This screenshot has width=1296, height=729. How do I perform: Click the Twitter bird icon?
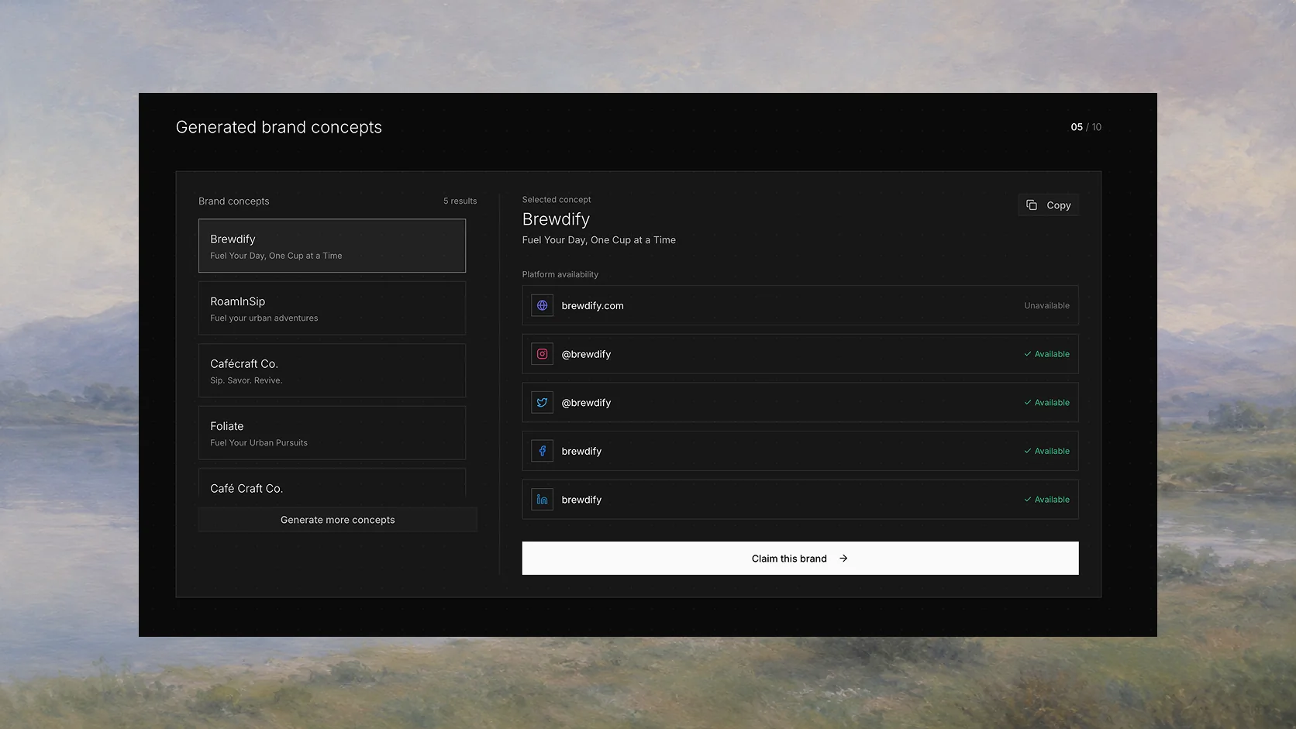(x=542, y=403)
